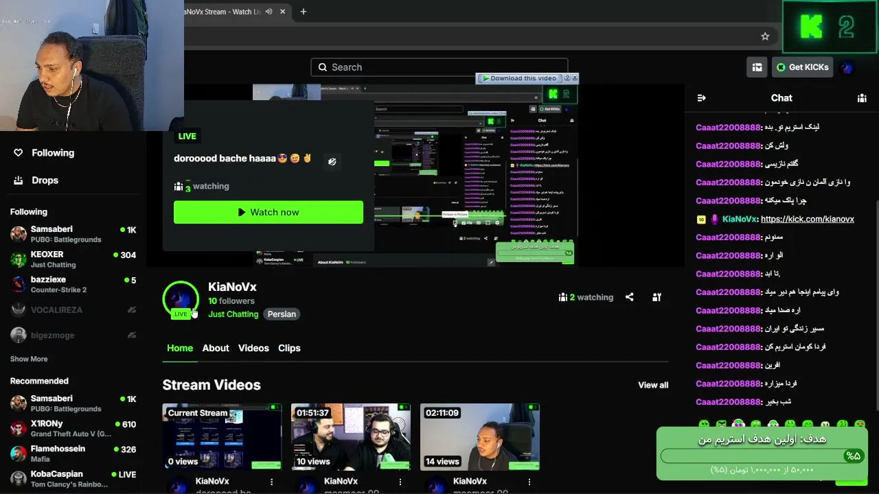View all stream videos
Viewport: 879px width, 494px height.
pyautogui.click(x=653, y=385)
